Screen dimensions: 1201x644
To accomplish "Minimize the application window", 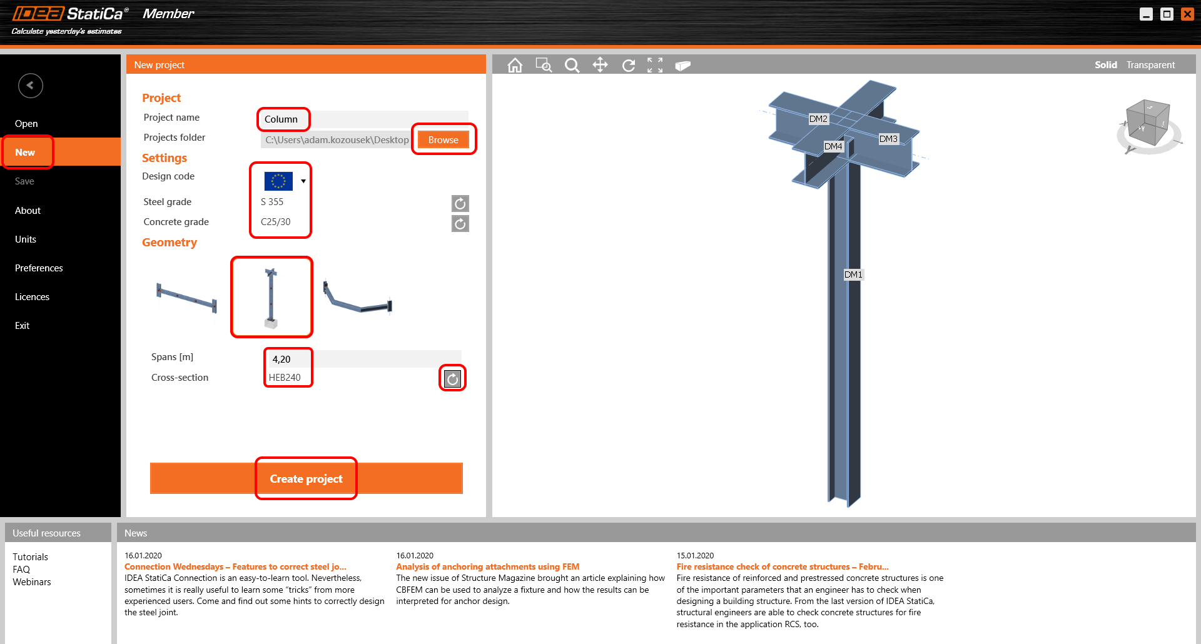I will point(1146,14).
